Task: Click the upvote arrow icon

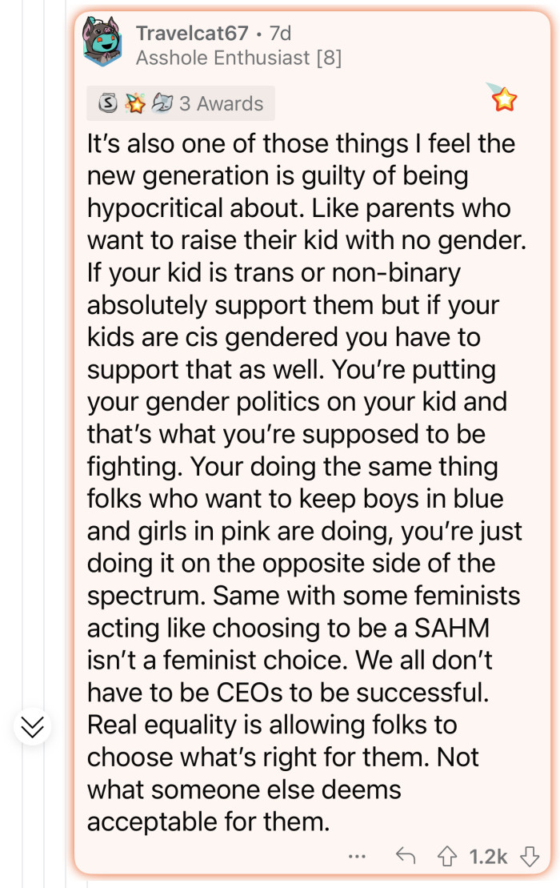Action: tap(449, 855)
